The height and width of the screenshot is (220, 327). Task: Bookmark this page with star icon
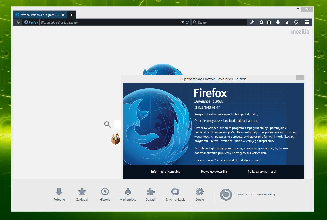point(261,22)
